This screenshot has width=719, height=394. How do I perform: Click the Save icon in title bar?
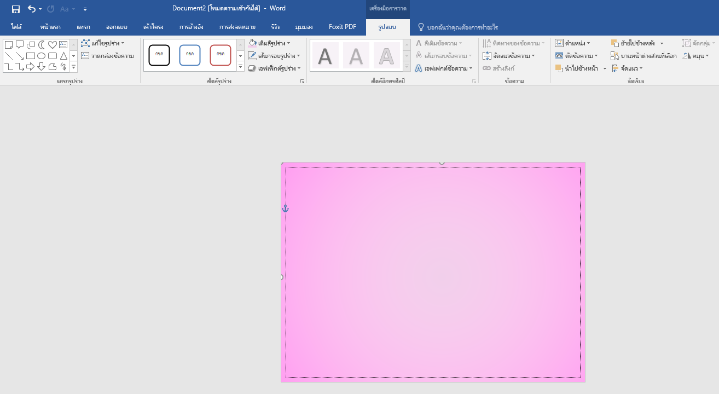[16, 9]
